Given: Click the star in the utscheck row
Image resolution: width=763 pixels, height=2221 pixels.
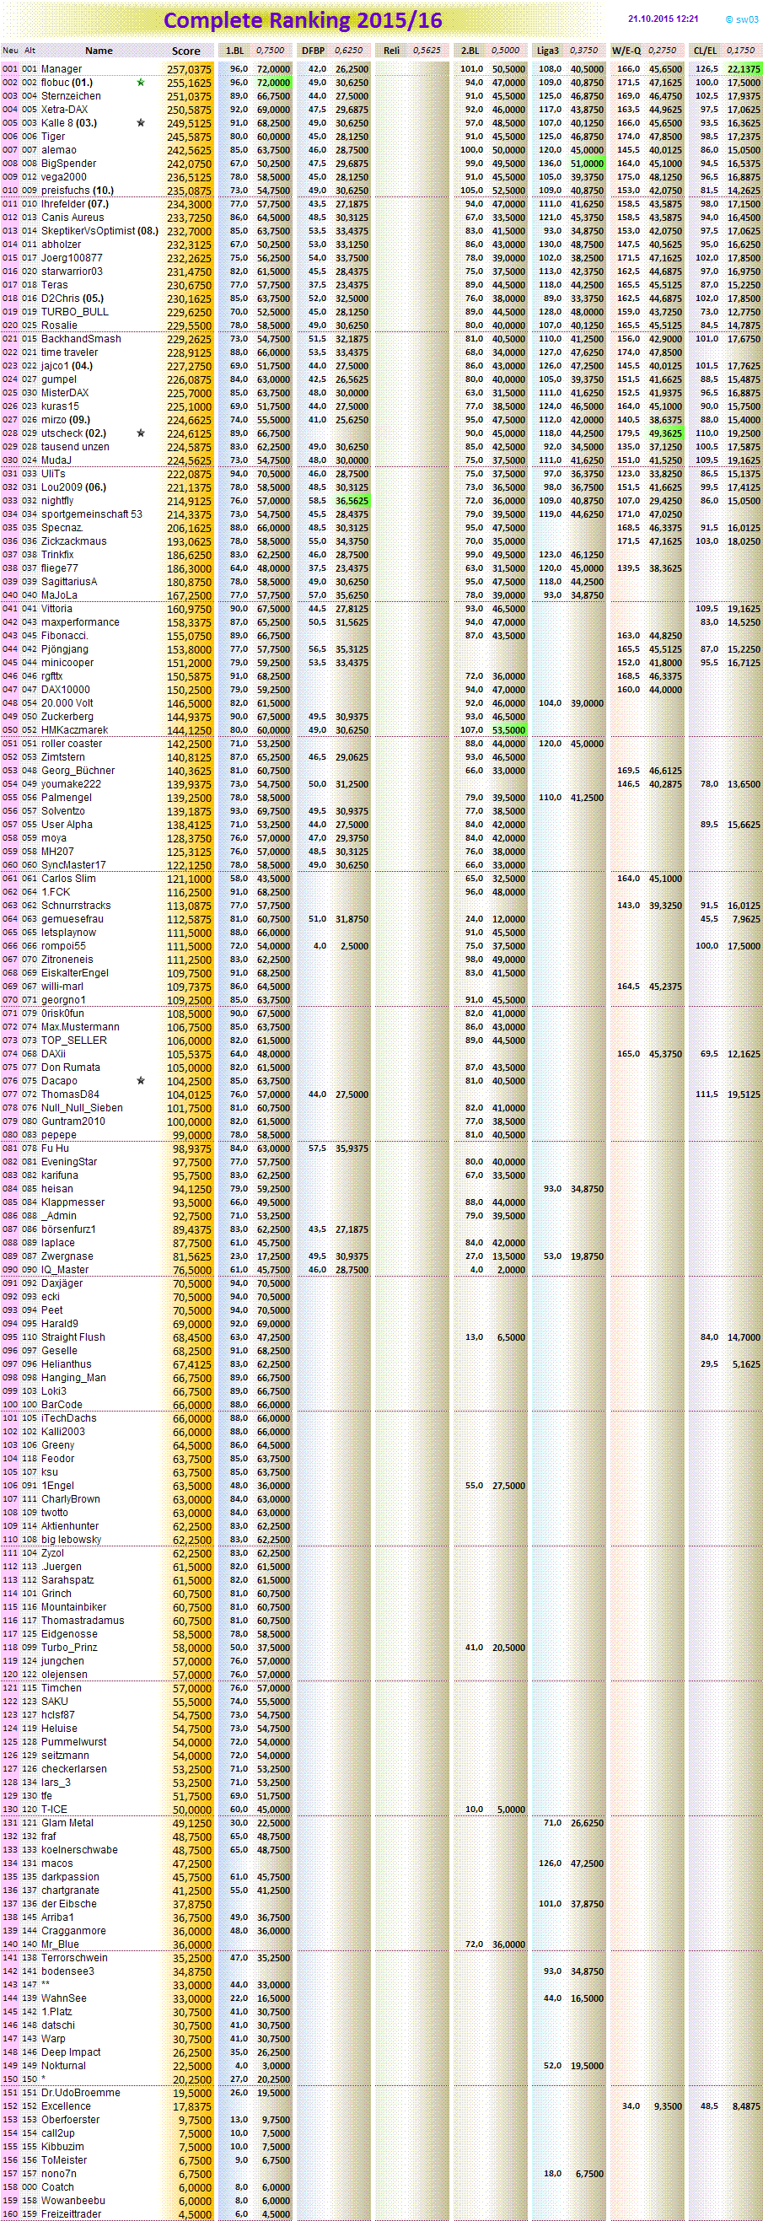Looking at the screenshot, I should pos(141,433).
